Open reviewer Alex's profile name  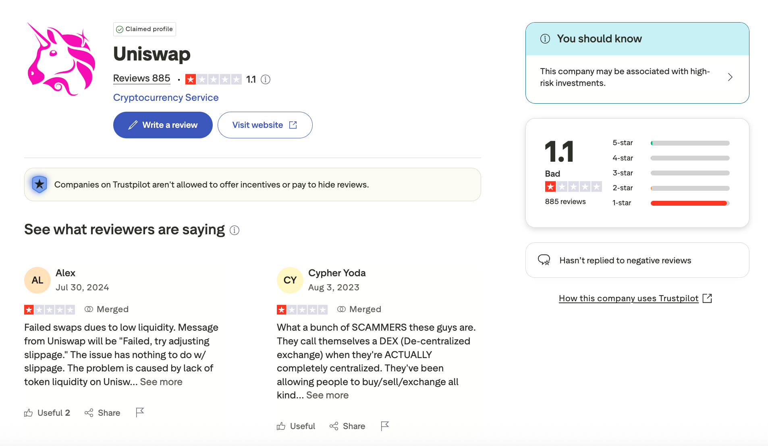pyautogui.click(x=65, y=273)
